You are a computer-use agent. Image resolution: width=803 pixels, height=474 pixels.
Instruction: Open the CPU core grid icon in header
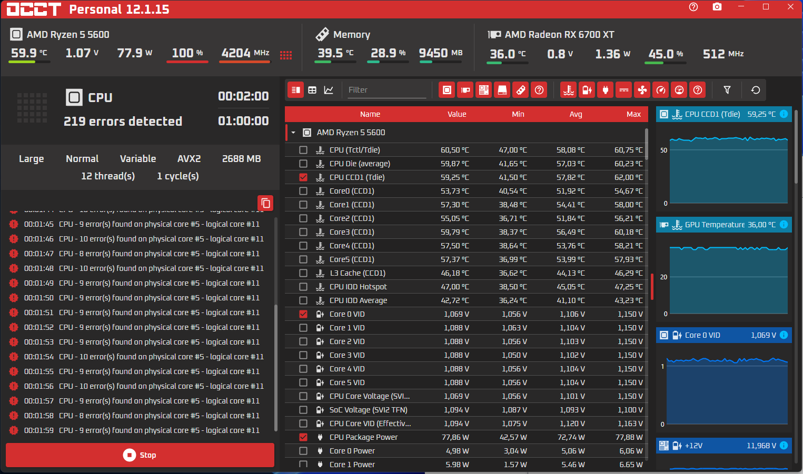click(x=286, y=55)
